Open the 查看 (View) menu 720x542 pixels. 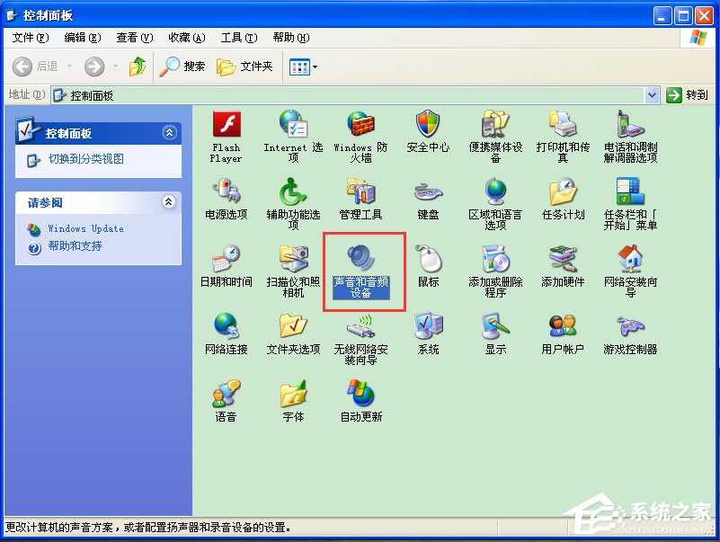pos(130,38)
